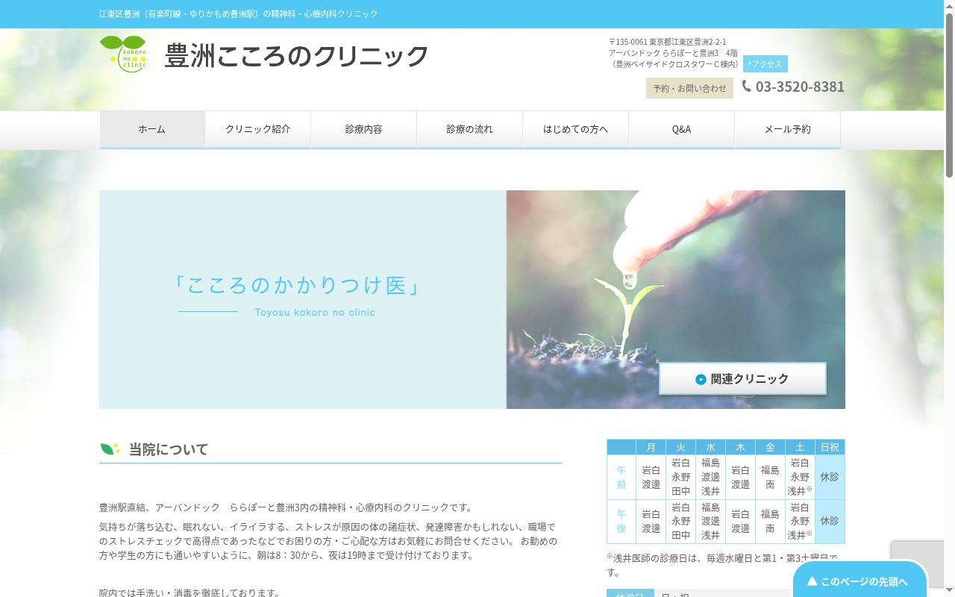Image resolution: width=955 pixels, height=597 pixels.
Task: Click the 午後 row header in schedule
Action: (x=621, y=521)
